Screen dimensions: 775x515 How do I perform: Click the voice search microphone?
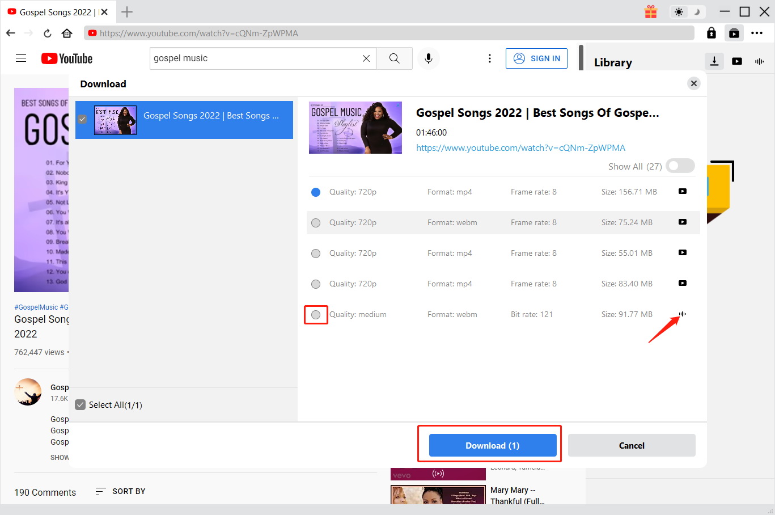[x=429, y=58]
